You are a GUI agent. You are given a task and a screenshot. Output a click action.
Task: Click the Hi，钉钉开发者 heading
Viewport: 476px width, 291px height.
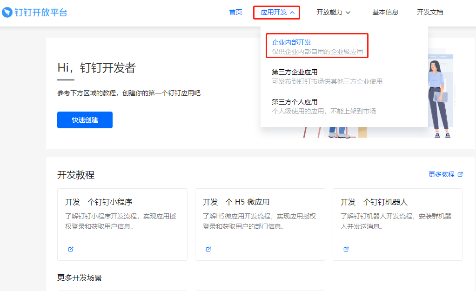click(96, 68)
